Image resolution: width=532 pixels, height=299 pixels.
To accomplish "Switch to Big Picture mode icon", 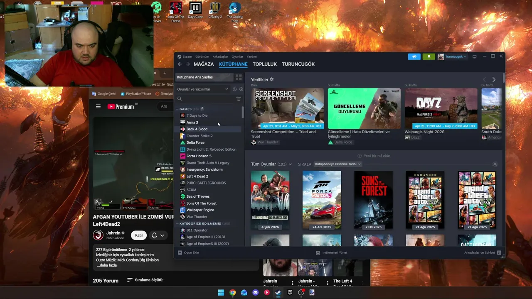I will 475,56.
